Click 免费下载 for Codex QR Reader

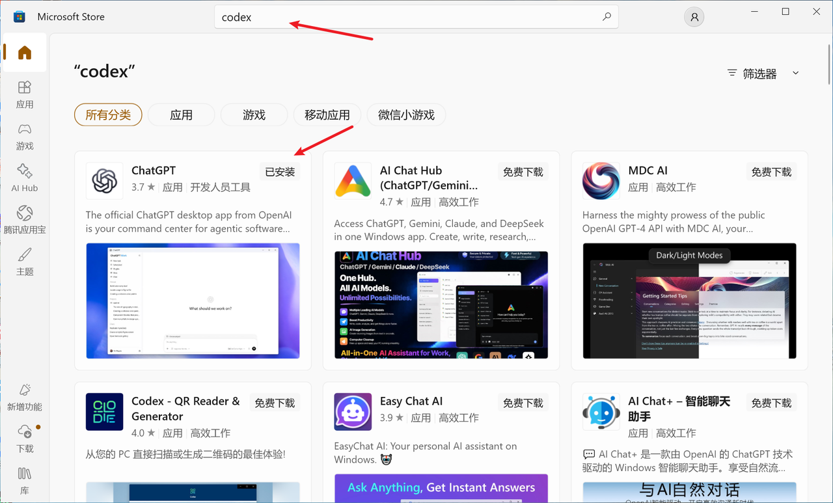tap(275, 403)
